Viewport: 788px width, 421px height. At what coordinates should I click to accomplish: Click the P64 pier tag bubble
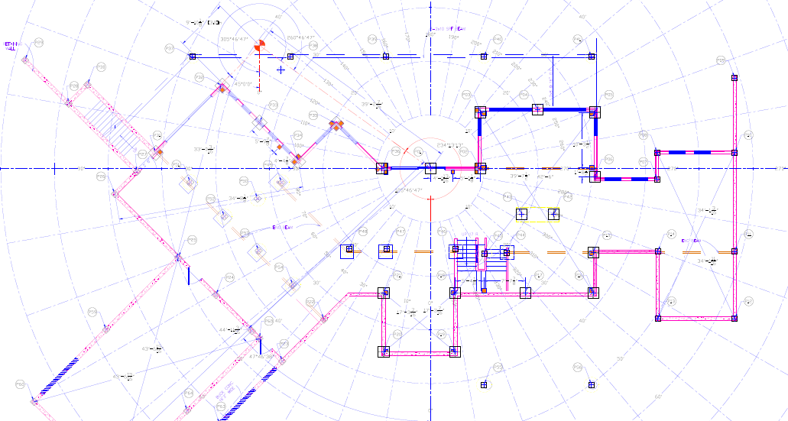point(189,393)
